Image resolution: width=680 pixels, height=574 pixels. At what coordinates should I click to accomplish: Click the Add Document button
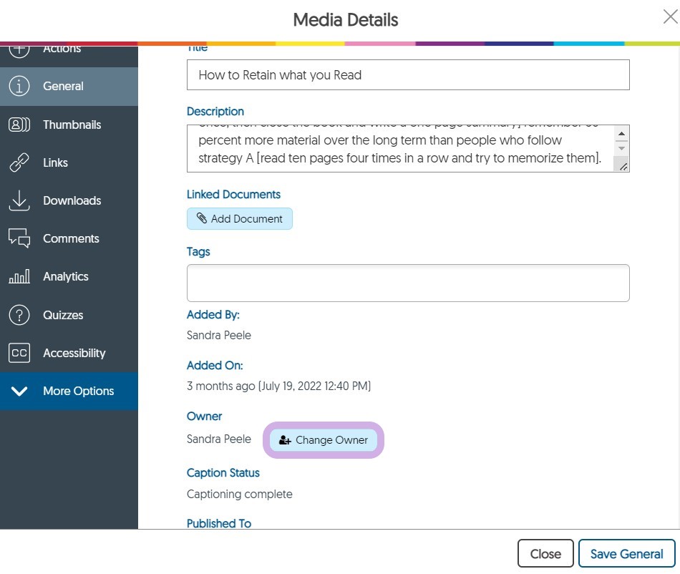(240, 219)
